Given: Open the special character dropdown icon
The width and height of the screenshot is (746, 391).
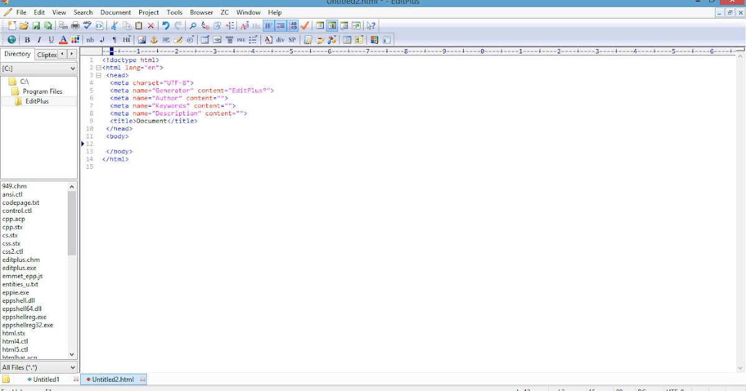Looking at the screenshot, I should click(190, 40).
